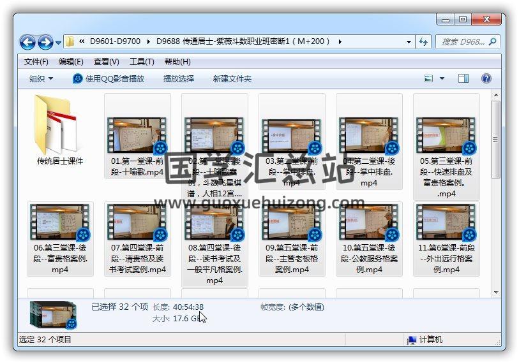The image size is (519, 364).
Task: Select video 01.第一堂课-前段-十喻歌.mp4
Action: (137, 136)
